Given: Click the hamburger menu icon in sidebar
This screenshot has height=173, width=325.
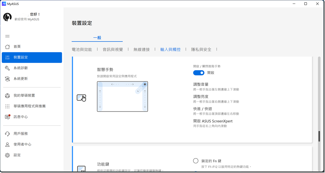Looking at the screenshot, I should (7, 36).
